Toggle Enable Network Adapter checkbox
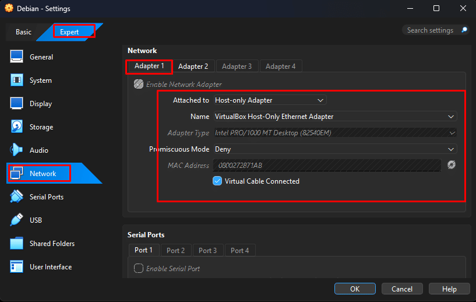The image size is (476, 302). 139,84
